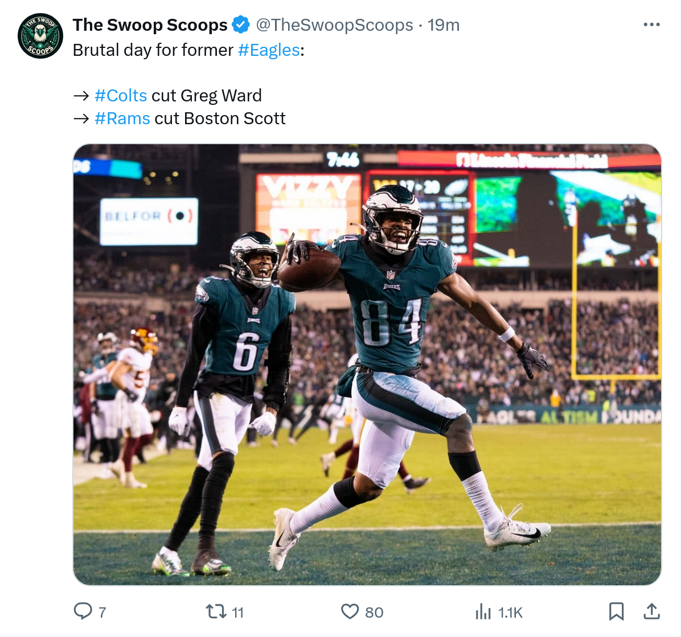Open the tweet's three-dot more menu

tap(651, 25)
